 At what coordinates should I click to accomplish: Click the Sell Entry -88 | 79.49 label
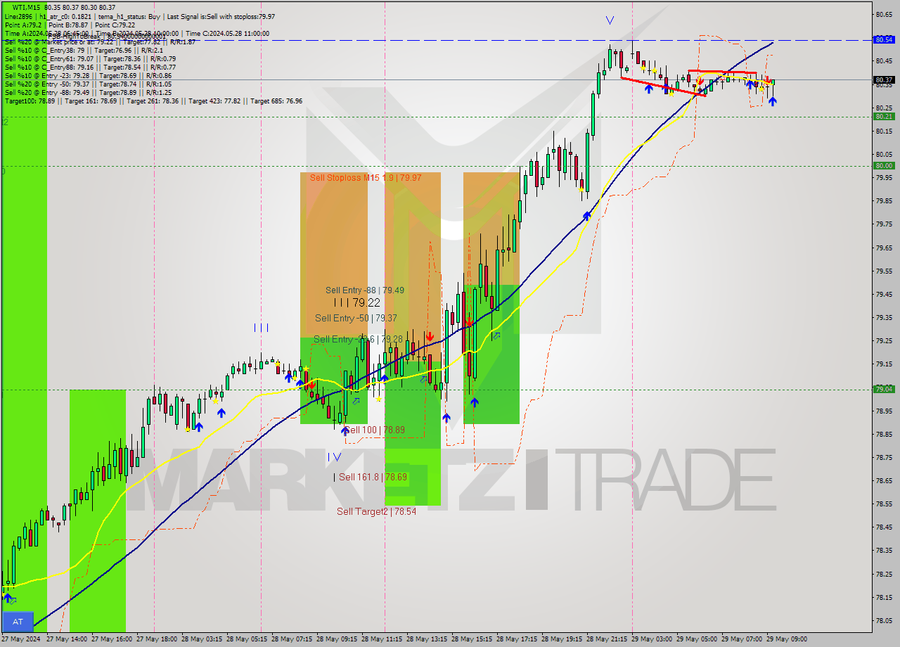[x=364, y=290]
